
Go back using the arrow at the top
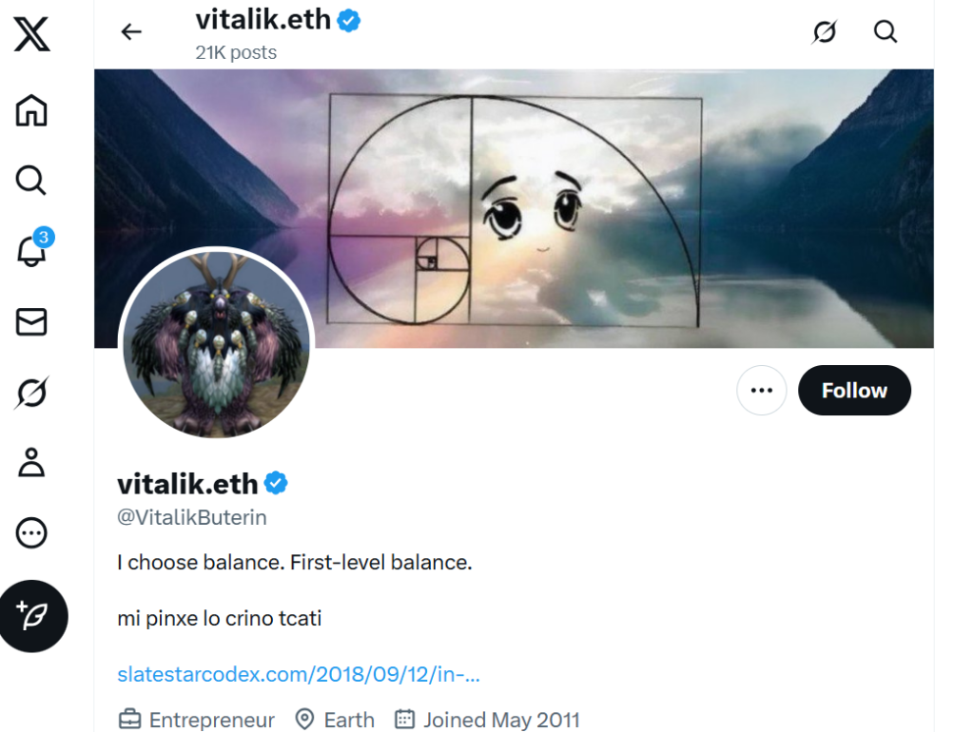[x=131, y=31]
